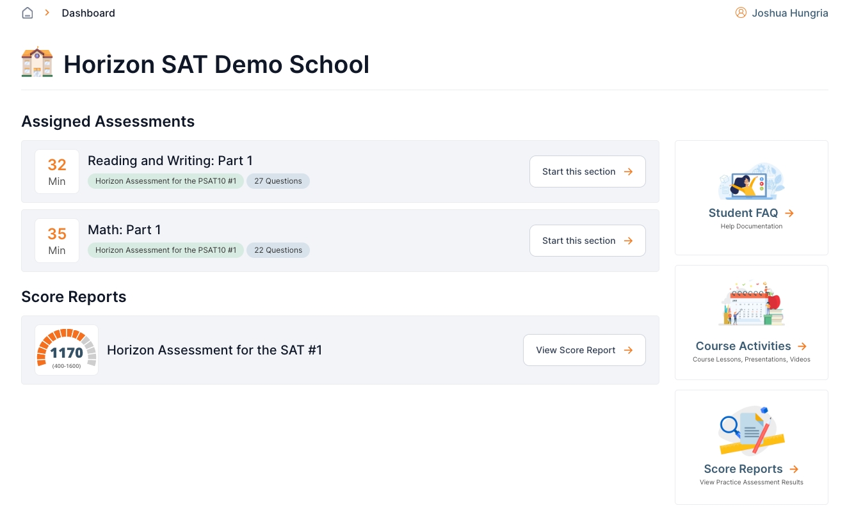Click the user profile icon
The width and height of the screenshot is (847, 526).
[x=741, y=13]
